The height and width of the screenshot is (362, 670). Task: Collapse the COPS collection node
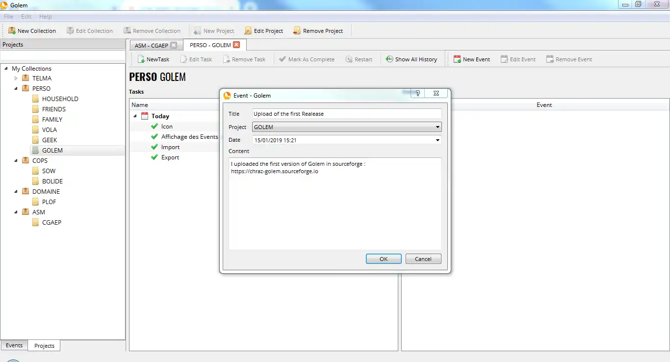tap(16, 160)
